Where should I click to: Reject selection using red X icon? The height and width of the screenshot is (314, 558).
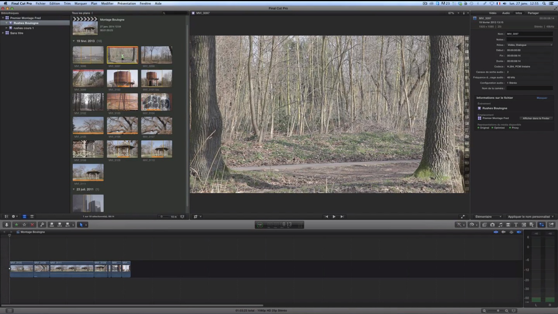tap(33, 225)
